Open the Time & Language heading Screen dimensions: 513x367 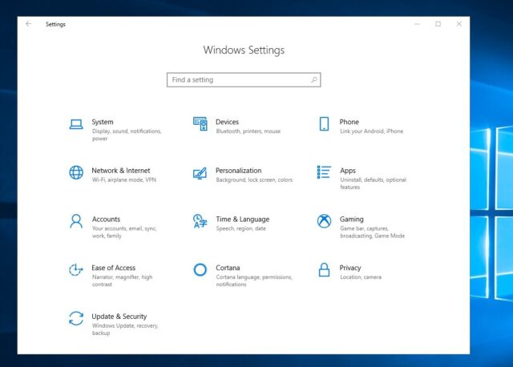(242, 219)
